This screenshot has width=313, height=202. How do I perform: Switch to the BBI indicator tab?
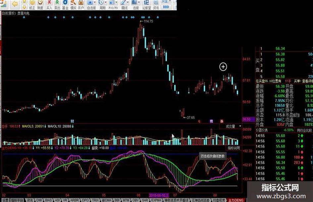pos(117,200)
